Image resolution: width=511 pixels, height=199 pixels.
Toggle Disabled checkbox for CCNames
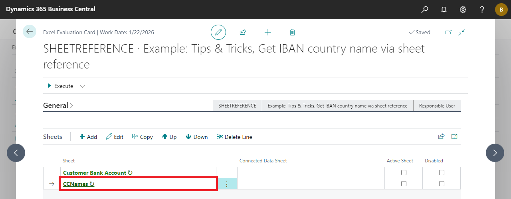(442, 184)
